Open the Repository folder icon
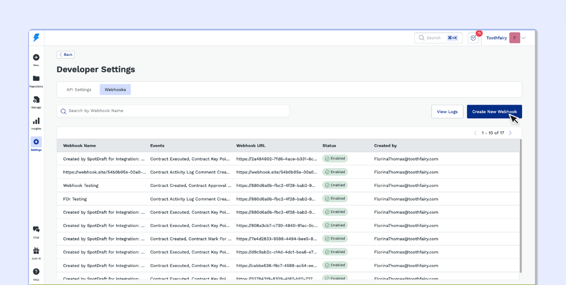Viewport: 566px width, 285px height. [x=36, y=79]
